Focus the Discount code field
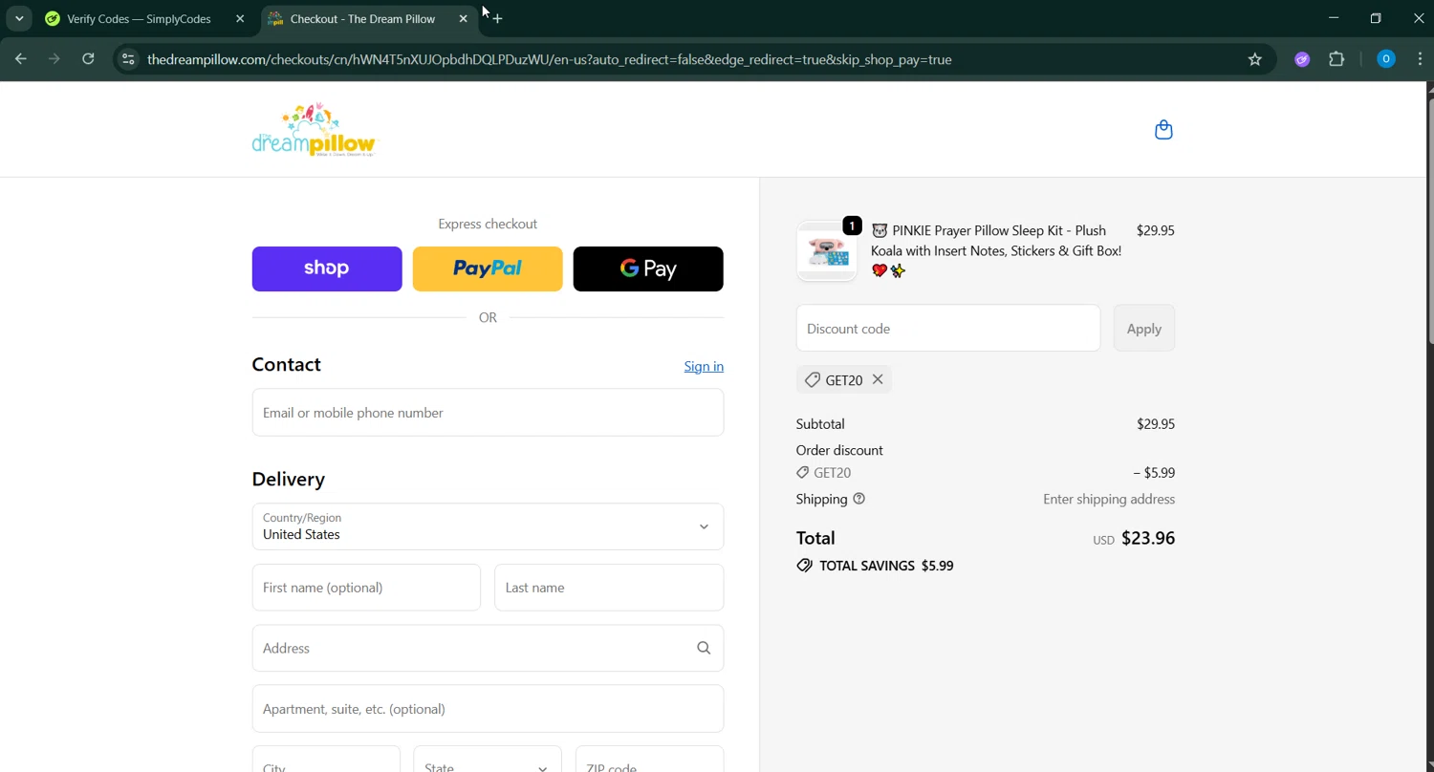Viewport: 1434px width, 772px height. coord(948,328)
